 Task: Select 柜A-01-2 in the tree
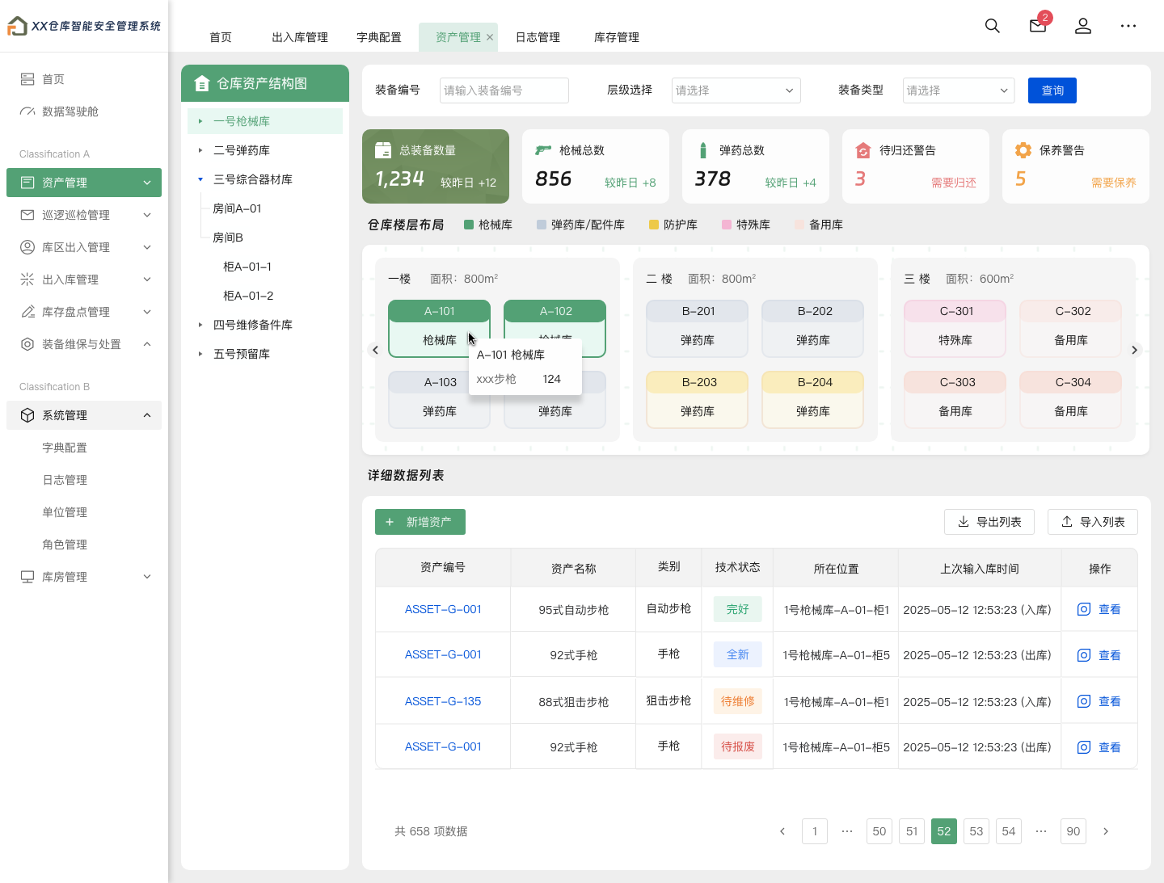tap(248, 296)
